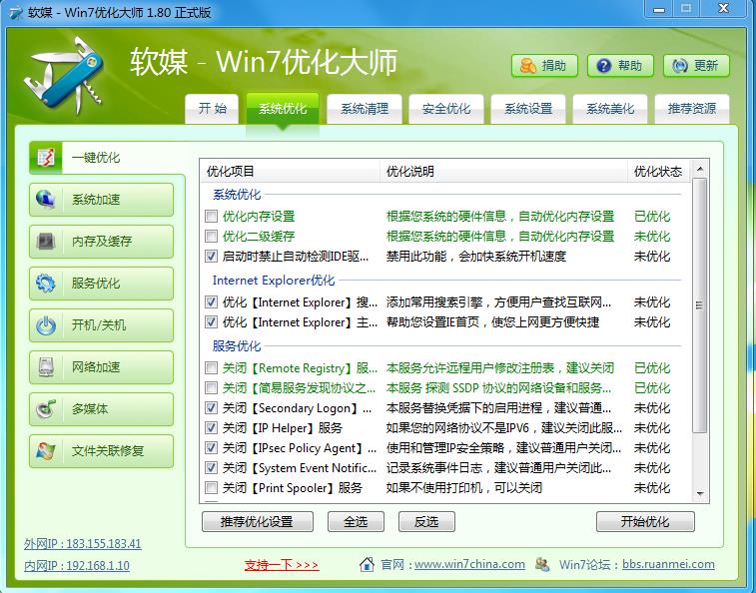The image size is (756, 593).
Task: Go to the 安全优化 tab
Action: coord(446,109)
